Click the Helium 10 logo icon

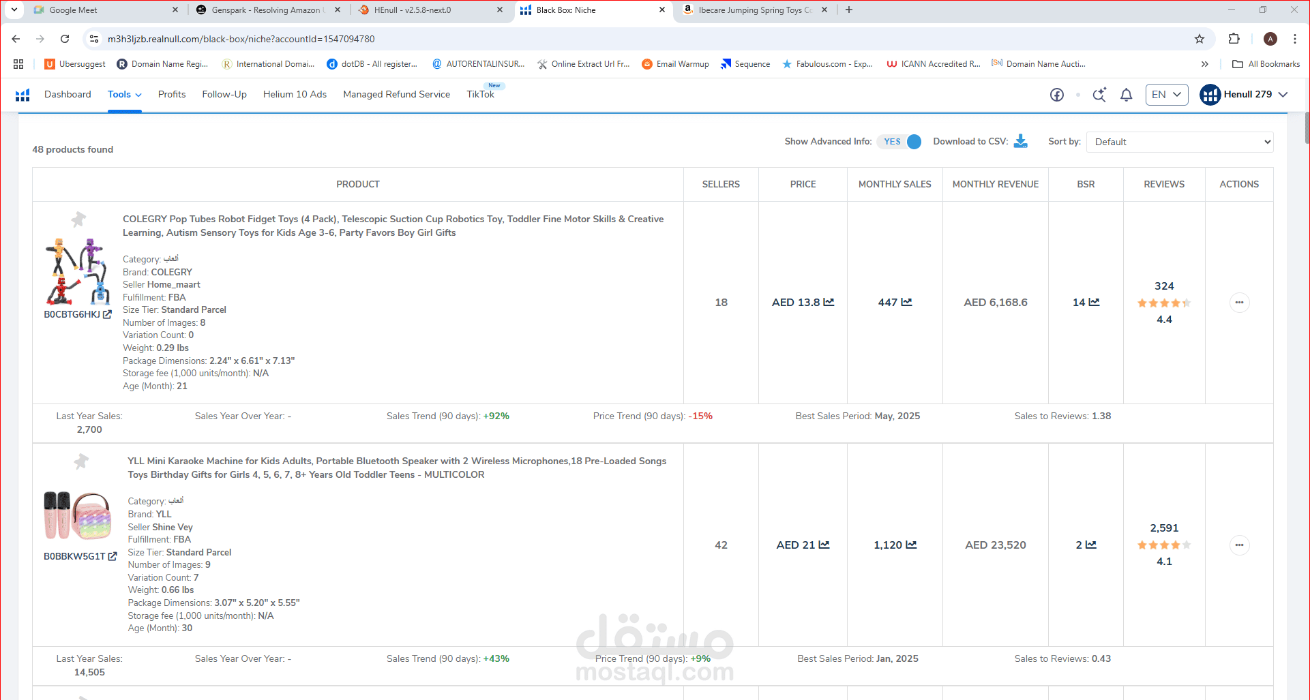tap(23, 95)
